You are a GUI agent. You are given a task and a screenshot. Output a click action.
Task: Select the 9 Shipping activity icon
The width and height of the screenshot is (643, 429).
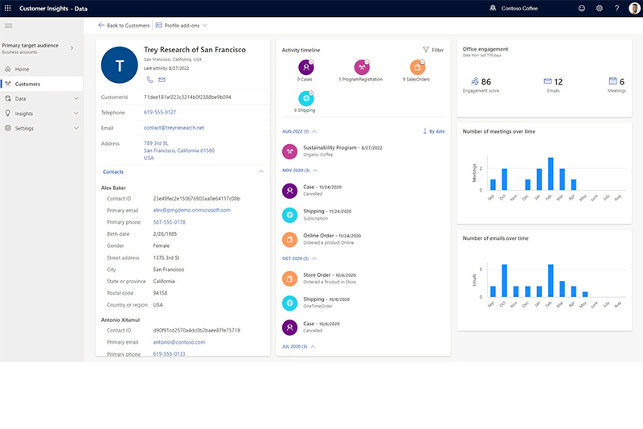tap(306, 98)
